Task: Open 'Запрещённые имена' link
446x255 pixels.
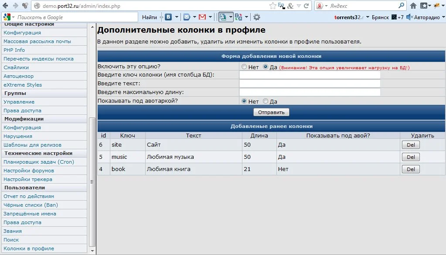Action: click(30, 214)
